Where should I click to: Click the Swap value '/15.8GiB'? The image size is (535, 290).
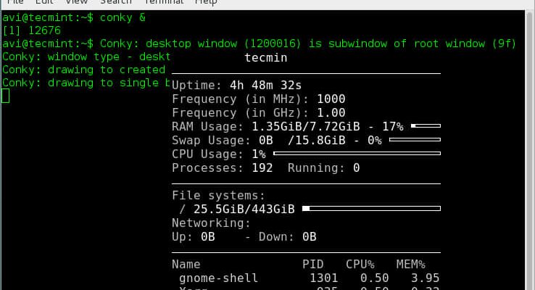317,140
